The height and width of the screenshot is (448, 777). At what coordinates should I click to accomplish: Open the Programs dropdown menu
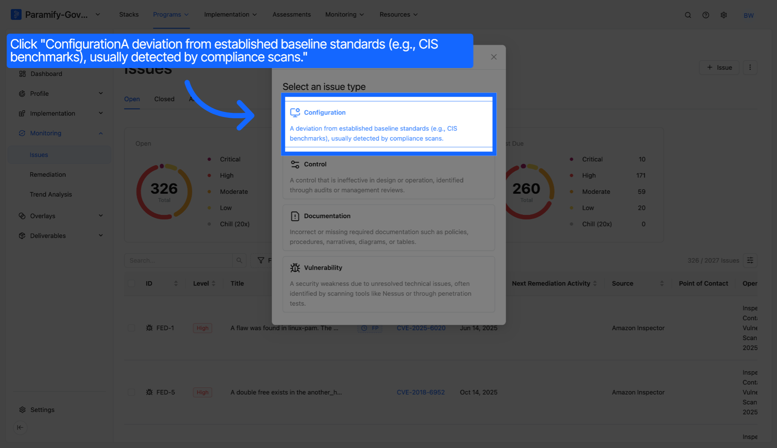point(171,15)
